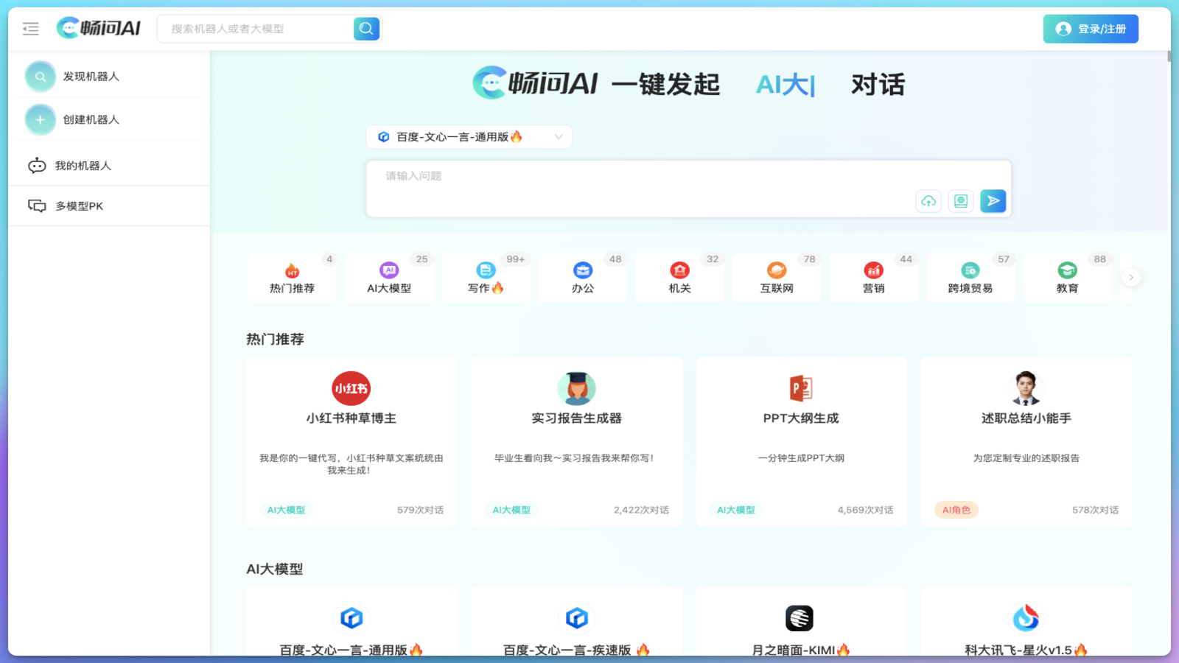This screenshot has width=1179, height=663.
Task: Click the search magnifier button
Action: click(x=366, y=29)
